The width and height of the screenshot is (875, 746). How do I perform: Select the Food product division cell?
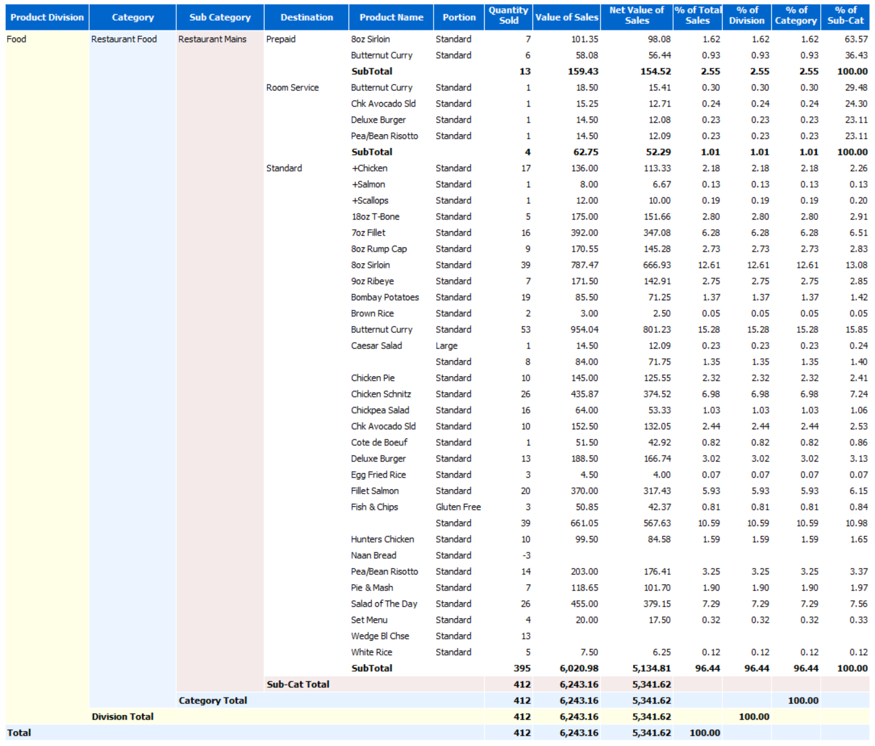(17, 39)
